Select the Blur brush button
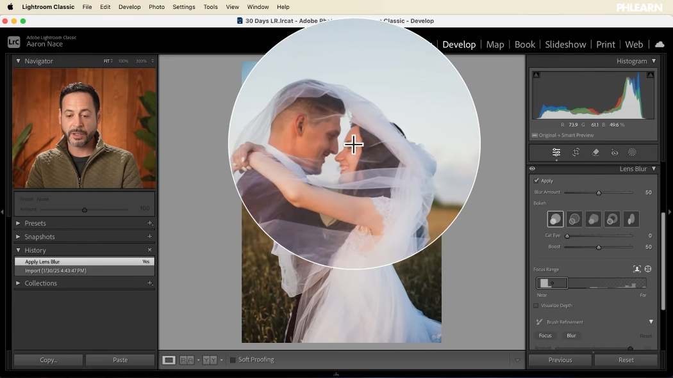This screenshot has height=378, width=673. (x=571, y=336)
